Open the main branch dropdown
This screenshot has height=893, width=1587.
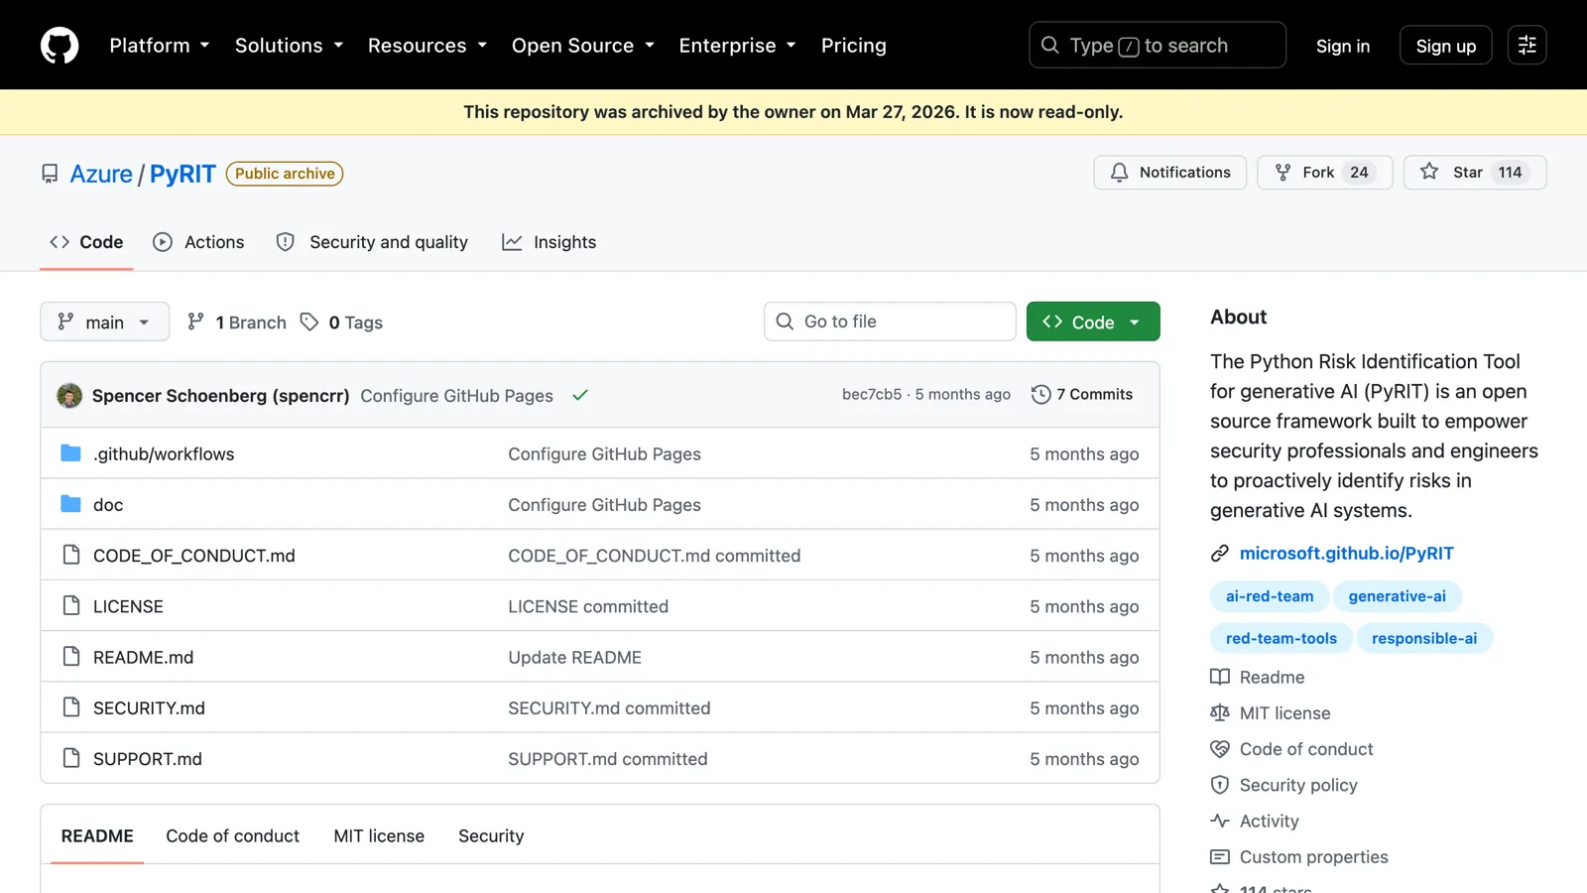point(104,321)
